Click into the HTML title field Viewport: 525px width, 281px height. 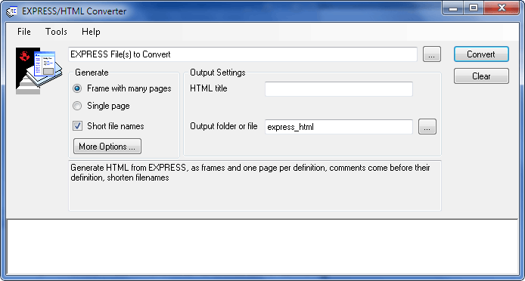[x=339, y=89]
